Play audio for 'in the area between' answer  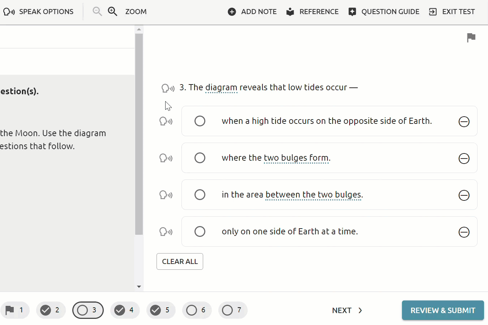166,195
